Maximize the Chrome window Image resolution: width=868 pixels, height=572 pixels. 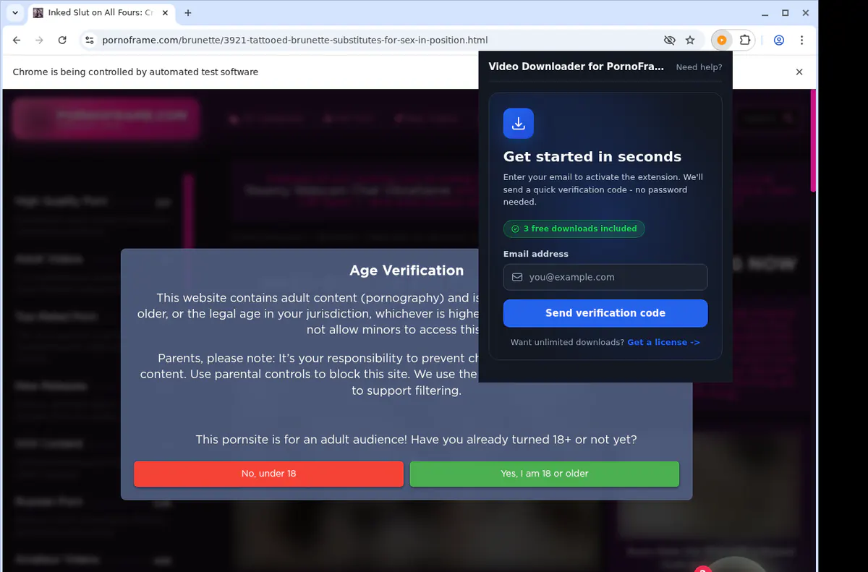tap(786, 13)
